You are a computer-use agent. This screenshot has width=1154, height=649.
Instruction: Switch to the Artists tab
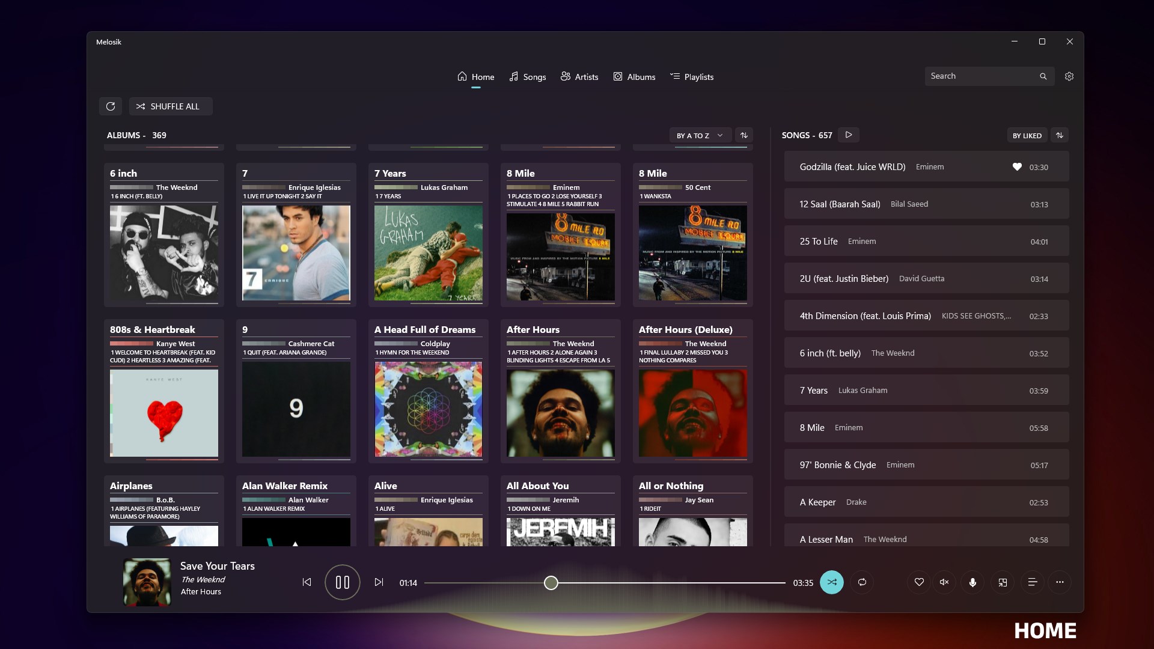tap(579, 76)
